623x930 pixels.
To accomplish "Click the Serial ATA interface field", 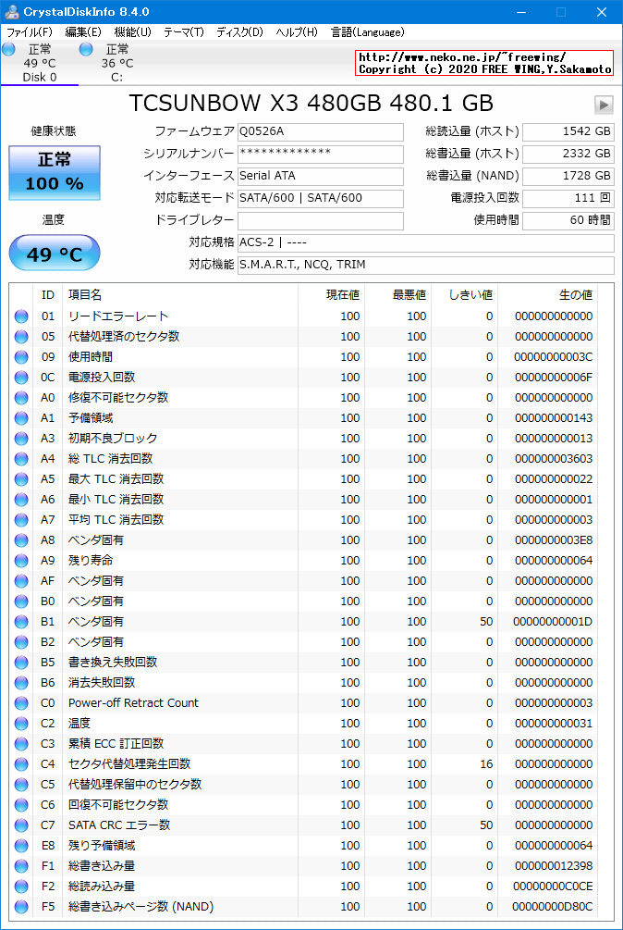I will [321, 176].
